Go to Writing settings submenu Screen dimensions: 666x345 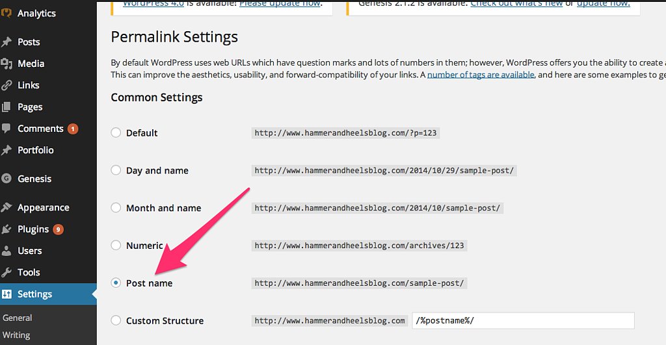pos(16,335)
